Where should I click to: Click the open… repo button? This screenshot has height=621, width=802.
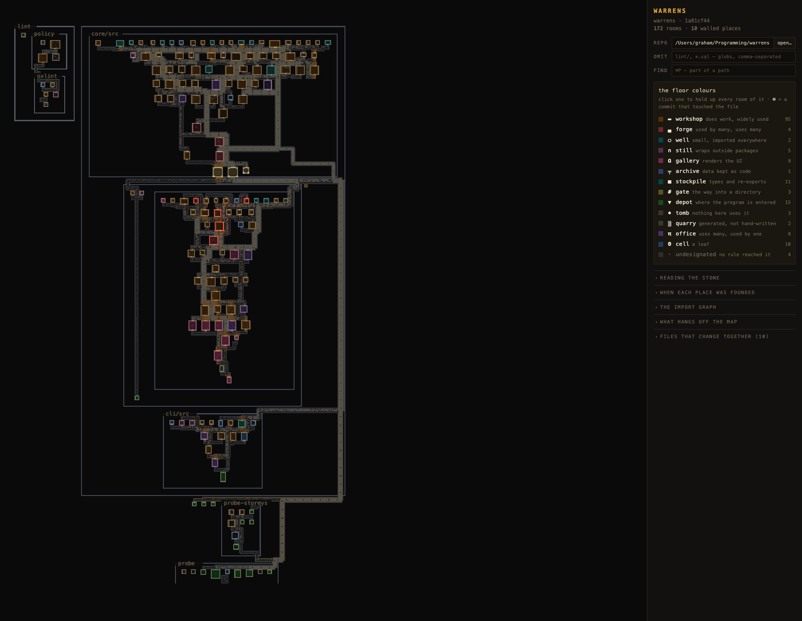coord(784,43)
